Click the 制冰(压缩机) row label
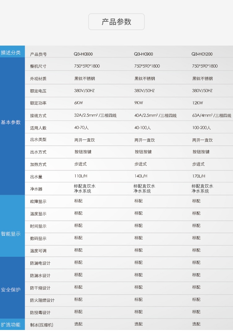The height and width of the screenshot is (334, 233). (41, 325)
